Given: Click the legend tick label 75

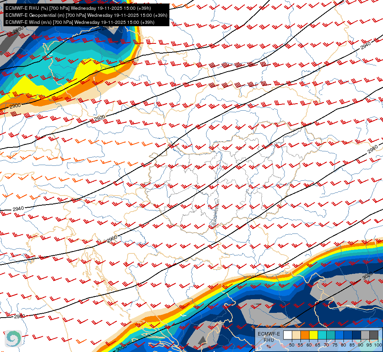Looking at the screenshot, I should tap(335, 345).
